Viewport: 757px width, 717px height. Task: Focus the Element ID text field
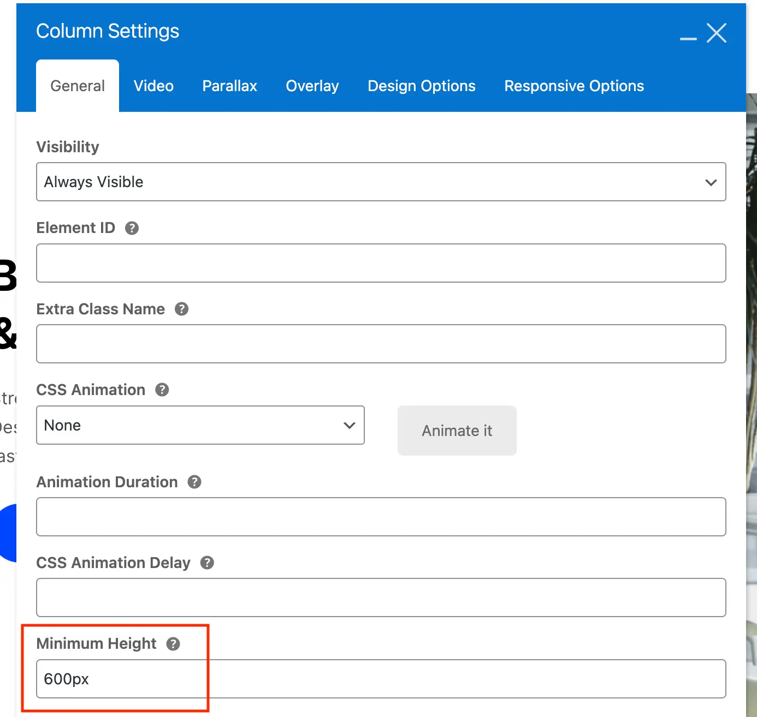point(381,263)
